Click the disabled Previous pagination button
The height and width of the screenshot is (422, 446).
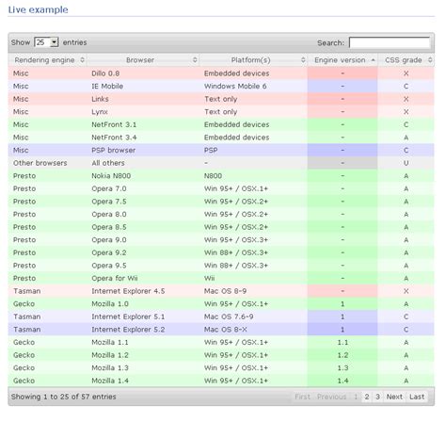331,397
